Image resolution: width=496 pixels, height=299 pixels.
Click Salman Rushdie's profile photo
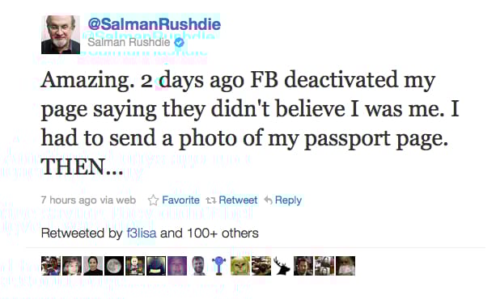point(61,35)
